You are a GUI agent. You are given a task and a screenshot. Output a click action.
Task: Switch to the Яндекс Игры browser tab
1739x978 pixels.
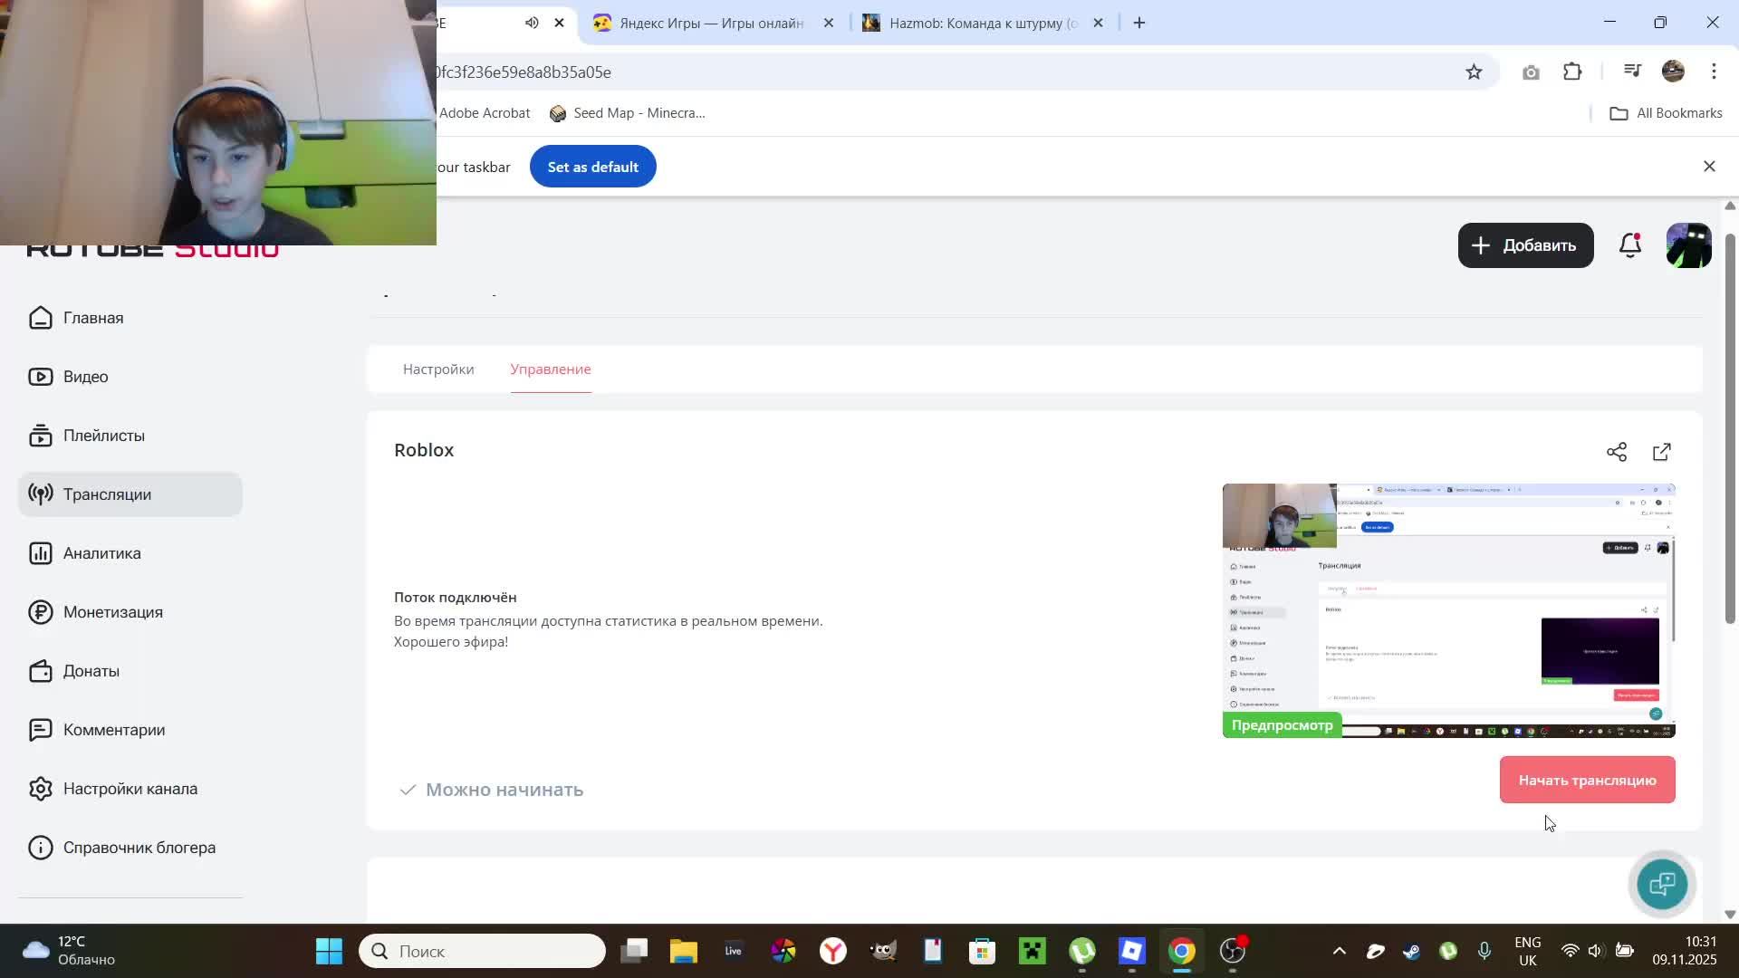[x=711, y=23]
